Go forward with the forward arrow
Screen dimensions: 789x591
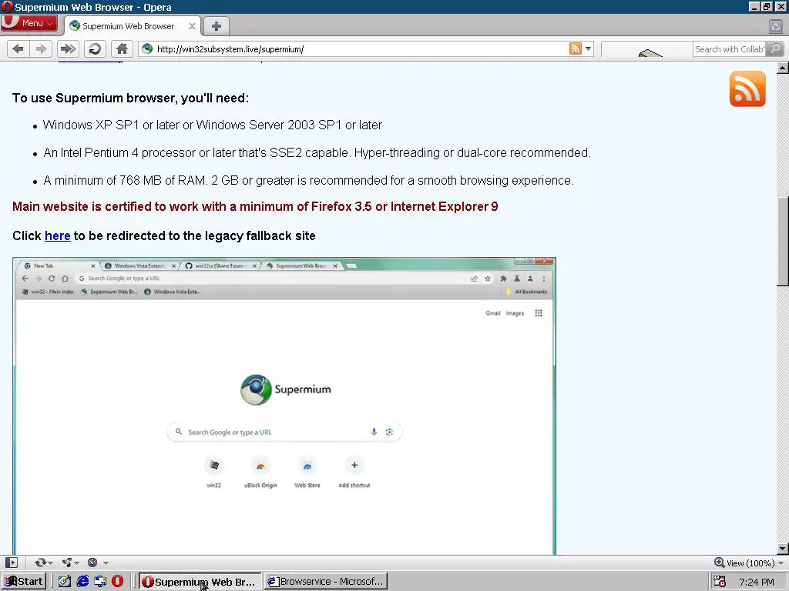coord(41,48)
